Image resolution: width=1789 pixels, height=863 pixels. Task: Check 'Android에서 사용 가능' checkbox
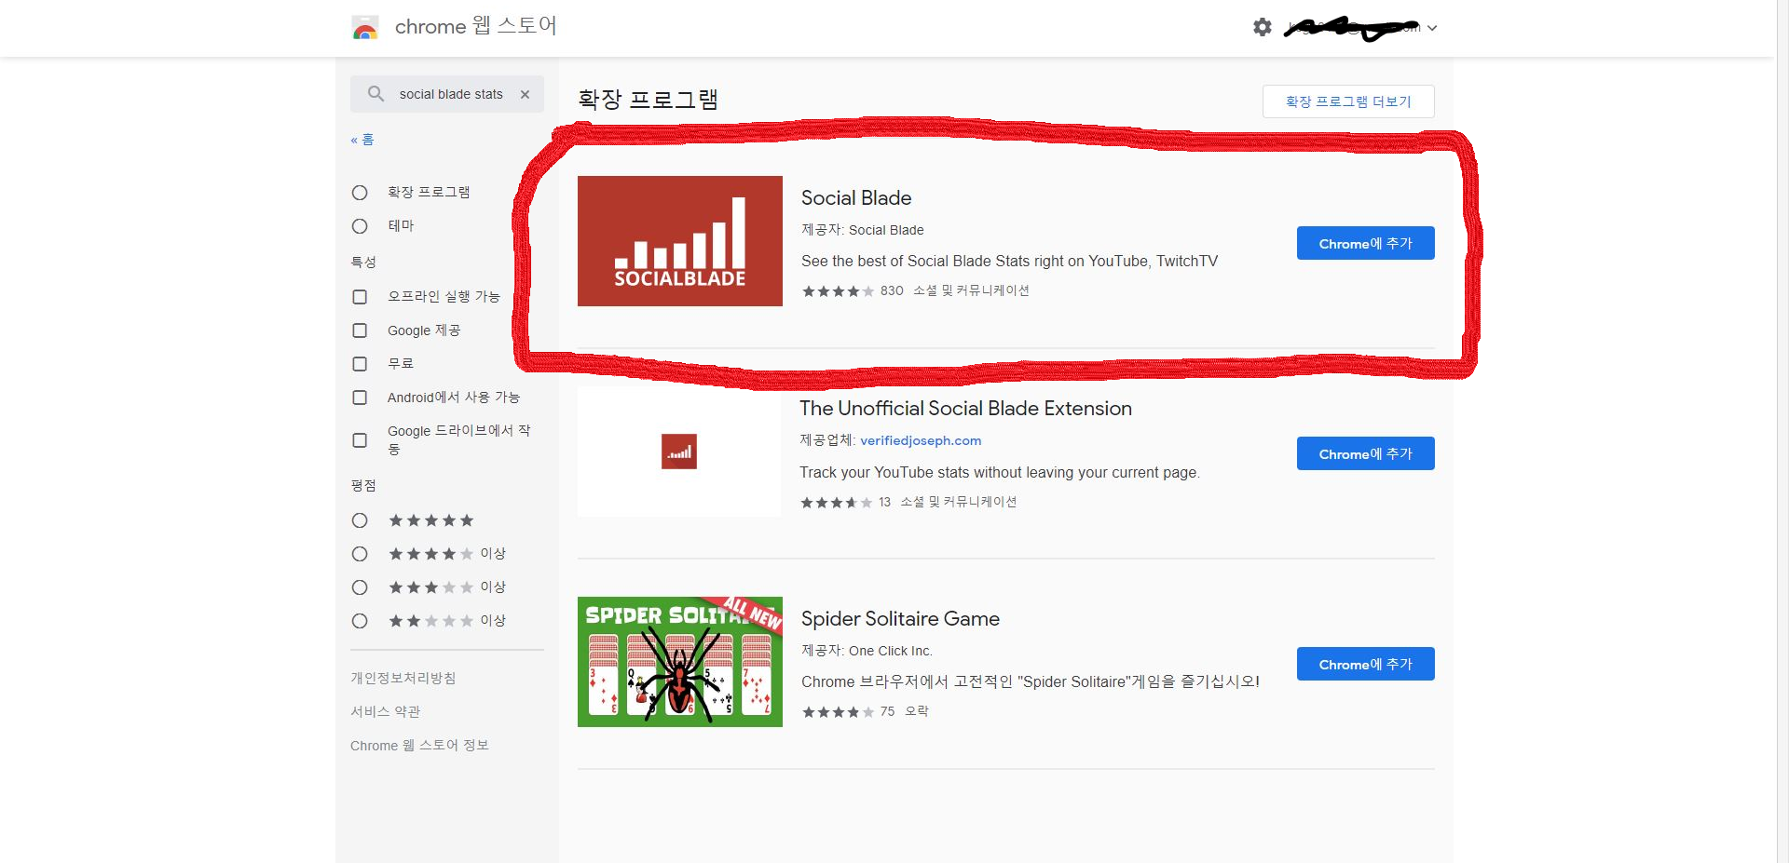pos(360,398)
